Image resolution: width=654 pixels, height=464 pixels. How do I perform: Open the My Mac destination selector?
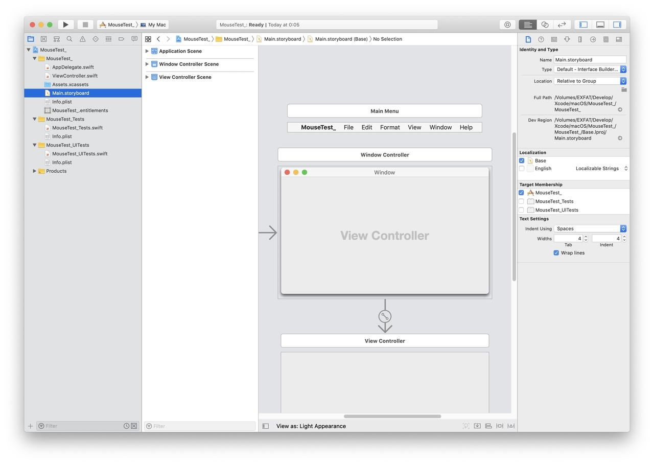pos(153,25)
